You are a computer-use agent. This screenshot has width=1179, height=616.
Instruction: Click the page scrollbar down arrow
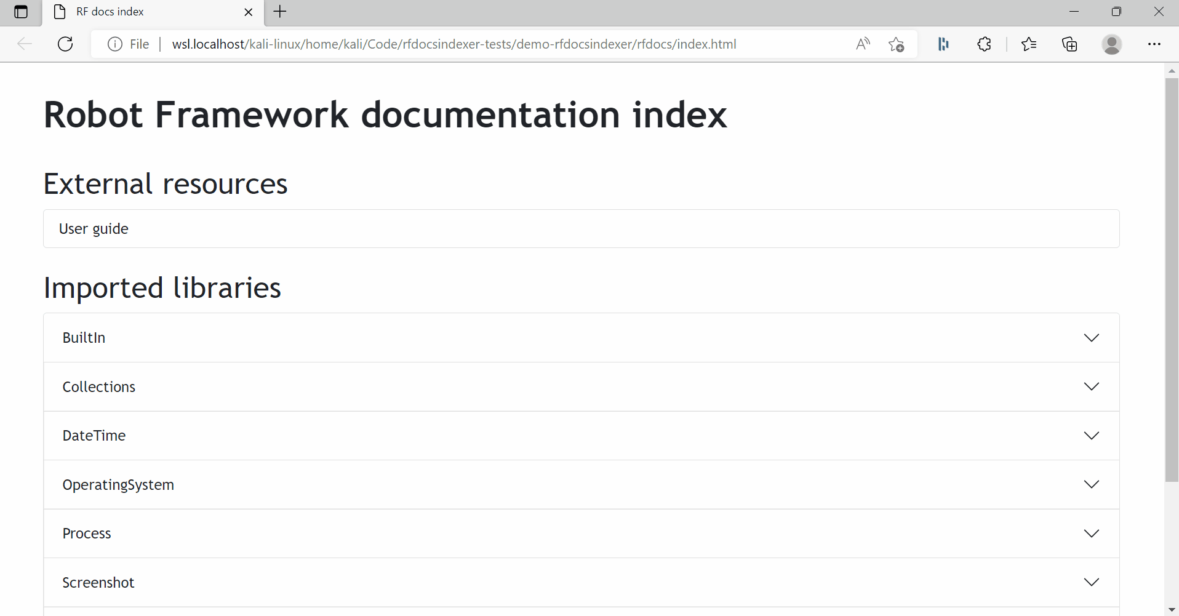[x=1172, y=609]
